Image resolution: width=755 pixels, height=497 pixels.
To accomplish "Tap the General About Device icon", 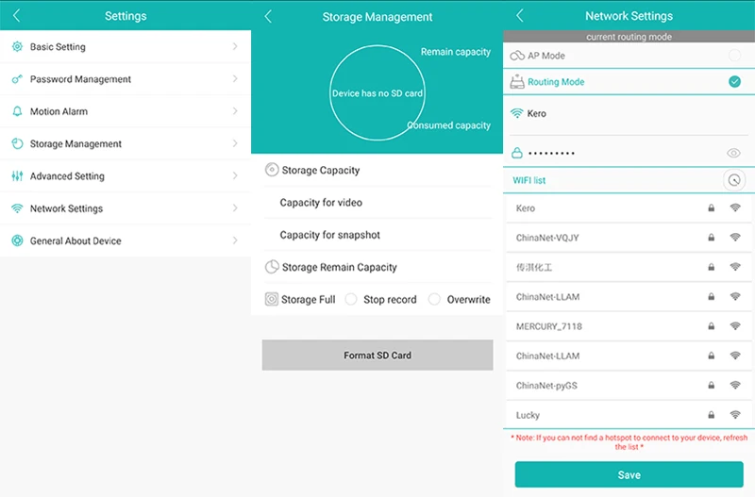I will pyautogui.click(x=17, y=240).
